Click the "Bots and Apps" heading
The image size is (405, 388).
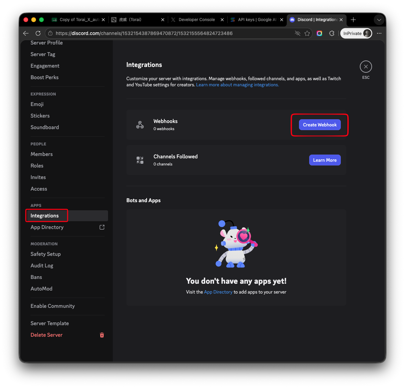143,200
